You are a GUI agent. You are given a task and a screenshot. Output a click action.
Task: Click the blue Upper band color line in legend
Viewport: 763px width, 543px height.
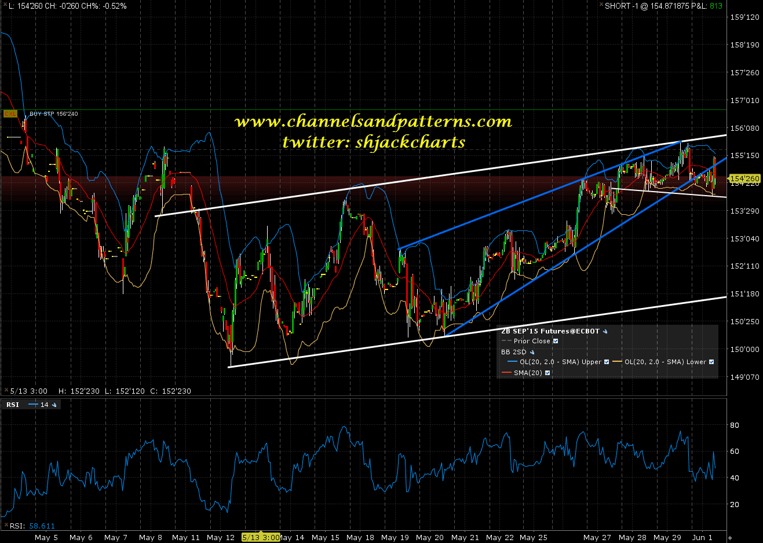click(512, 362)
